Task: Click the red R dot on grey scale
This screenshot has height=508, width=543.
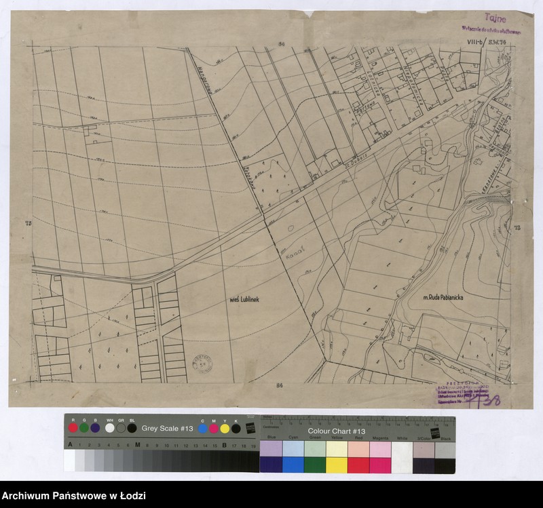Action: point(73,428)
